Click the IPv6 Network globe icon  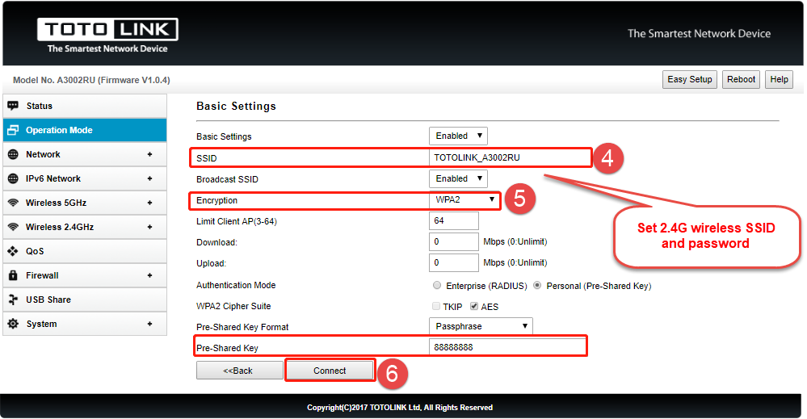coord(14,178)
